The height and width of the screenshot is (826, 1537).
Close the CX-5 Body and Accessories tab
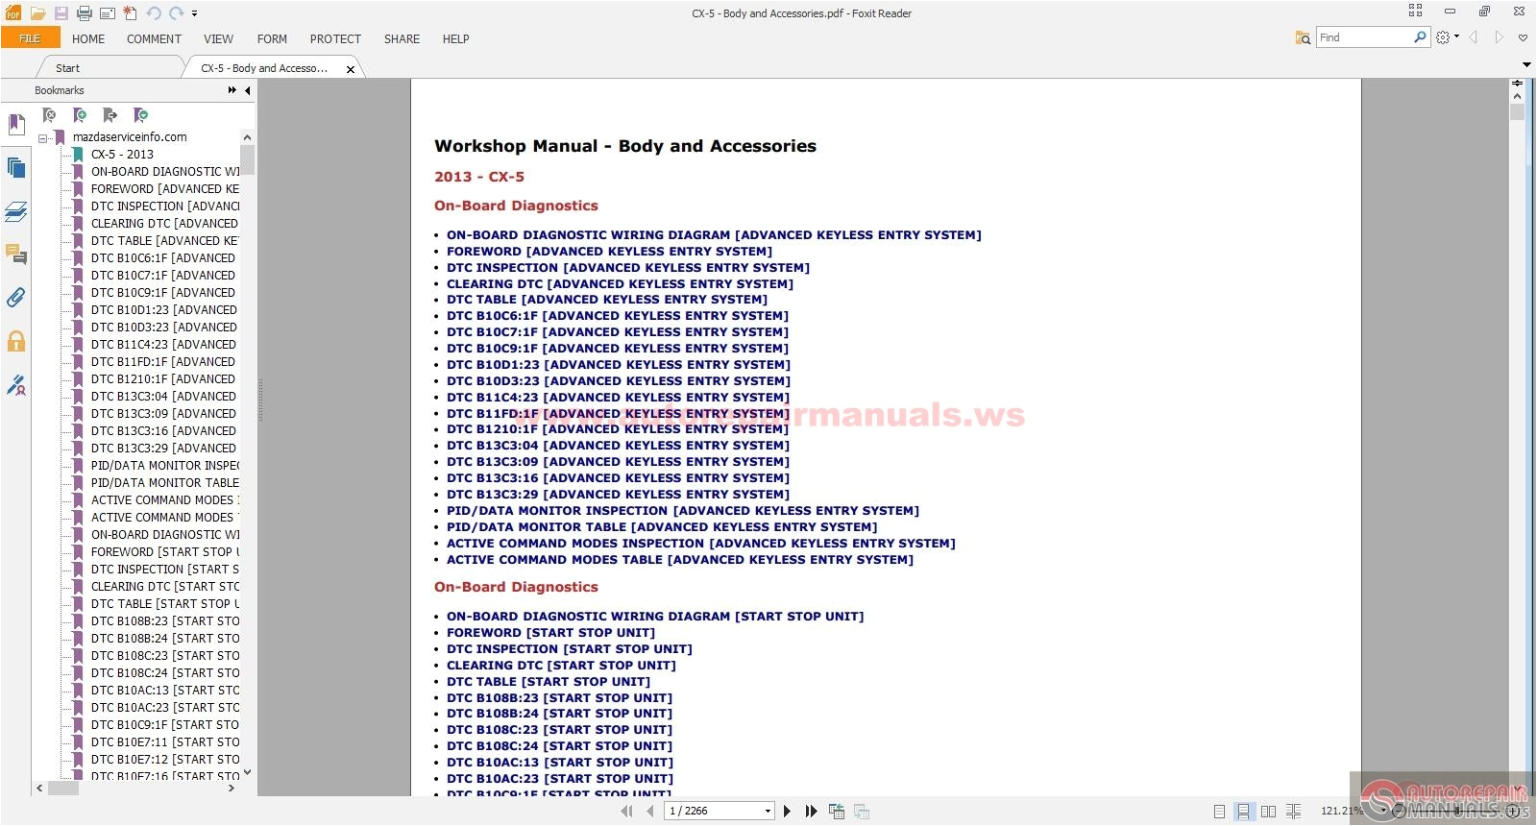coord(351,69)
